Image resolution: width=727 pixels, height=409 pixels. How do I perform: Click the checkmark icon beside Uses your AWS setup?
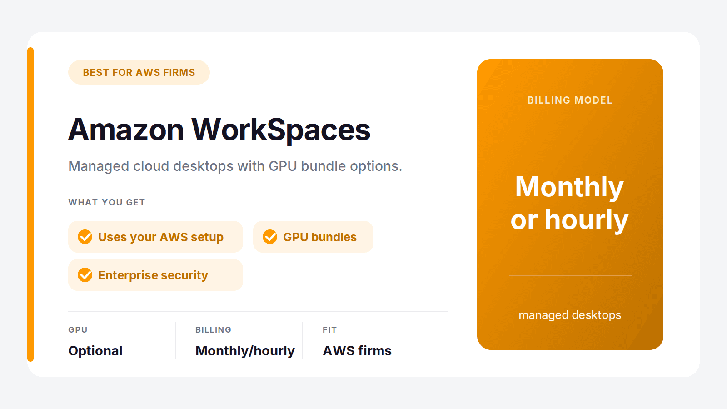coord(85,237)
